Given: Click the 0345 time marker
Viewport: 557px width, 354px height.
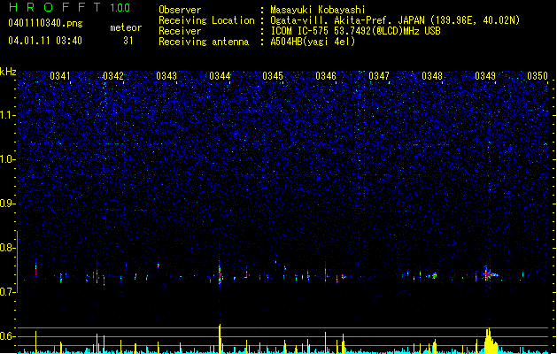Looking at the screenshot, I should (x=273, y=76).
